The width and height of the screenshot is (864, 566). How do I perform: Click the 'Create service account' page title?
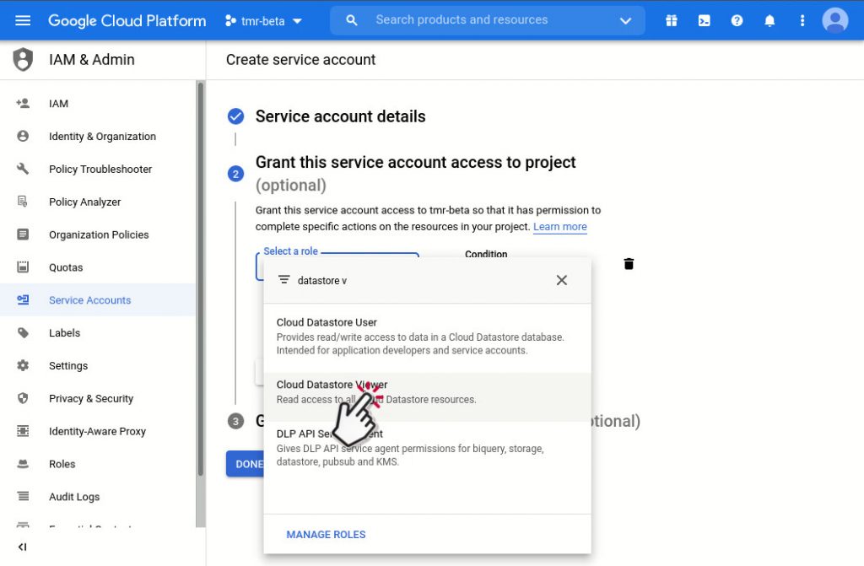point(300,60)
